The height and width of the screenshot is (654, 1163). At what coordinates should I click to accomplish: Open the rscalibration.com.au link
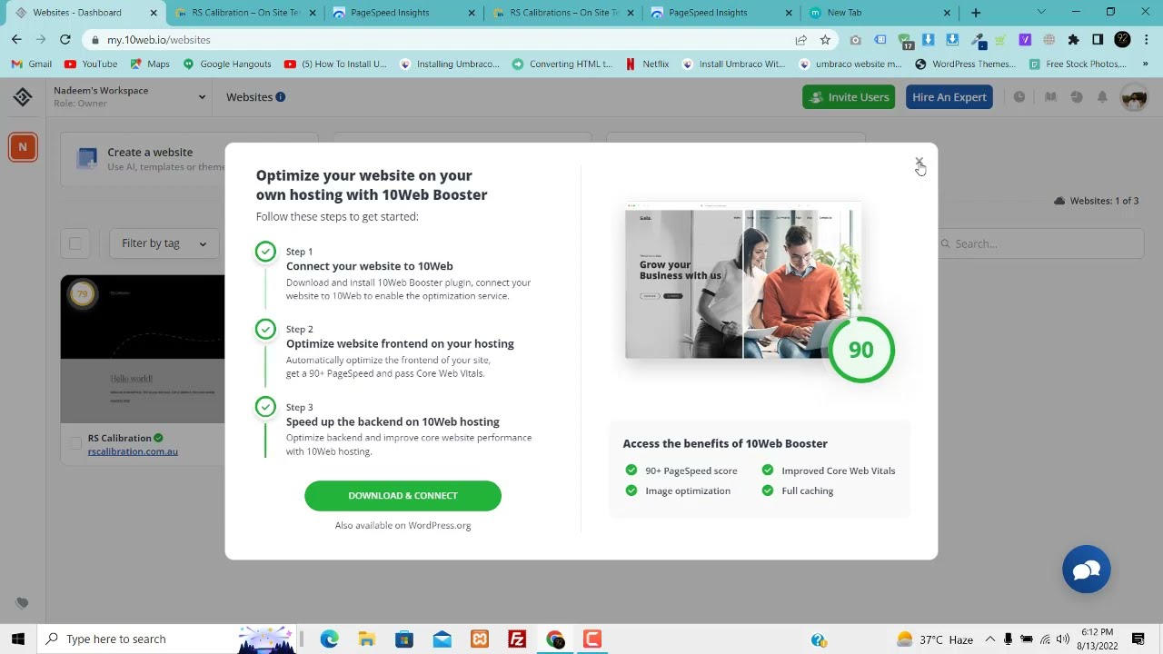pos(133,451)
